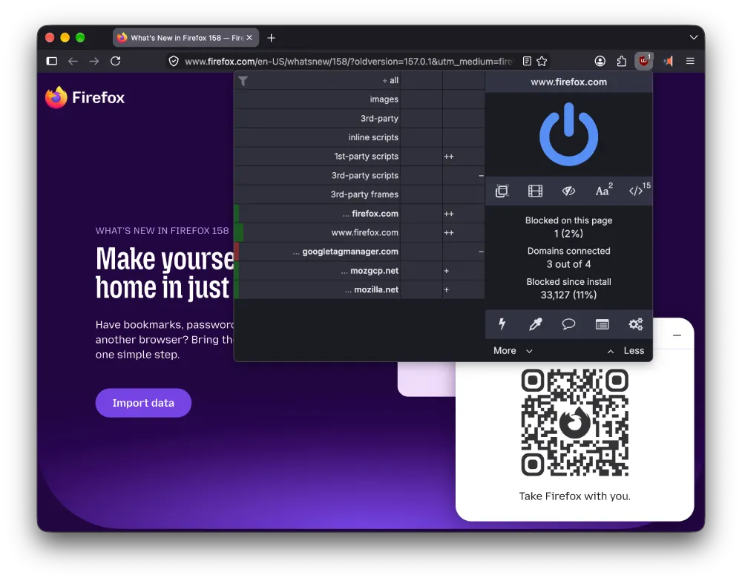This screenshot has width=742, height=581.
Task: Select the googletagmanager.com row
Action: (x=360, y=252)
